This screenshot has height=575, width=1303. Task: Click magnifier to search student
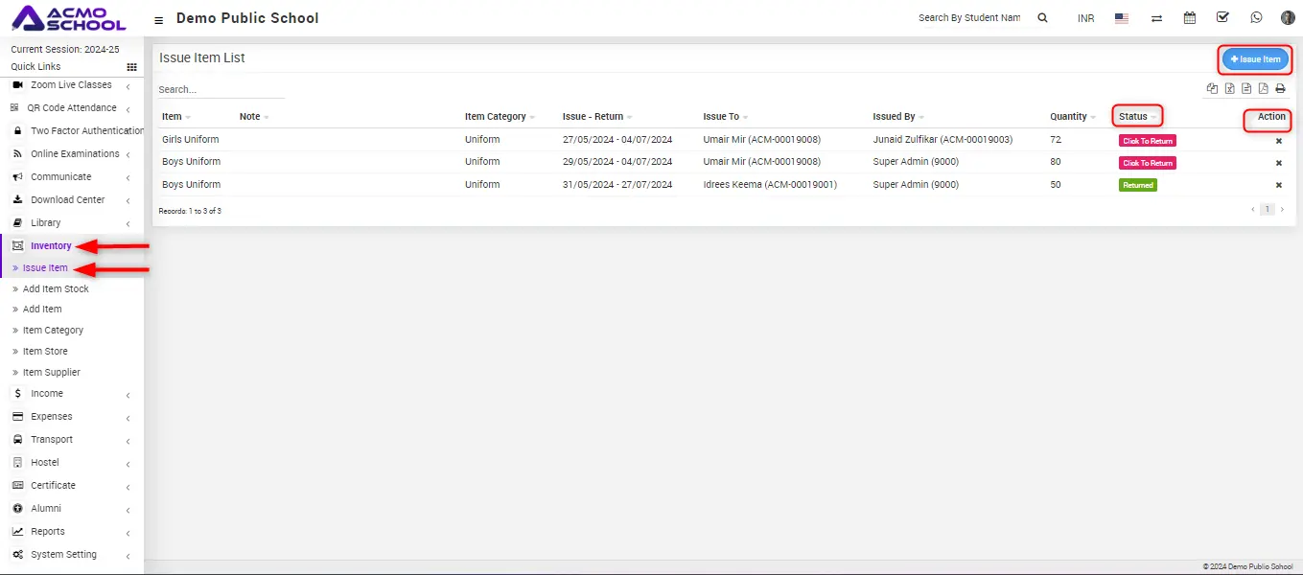(x=1042, y=18)
